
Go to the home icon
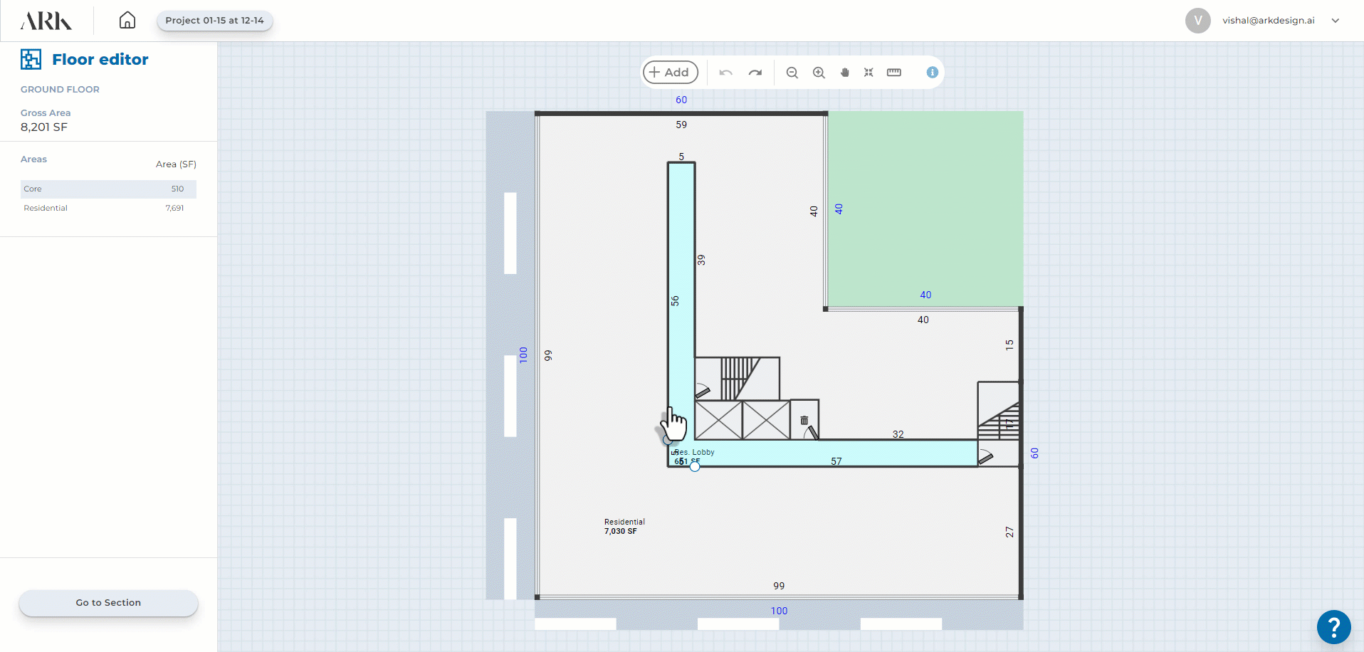[127, 21]
